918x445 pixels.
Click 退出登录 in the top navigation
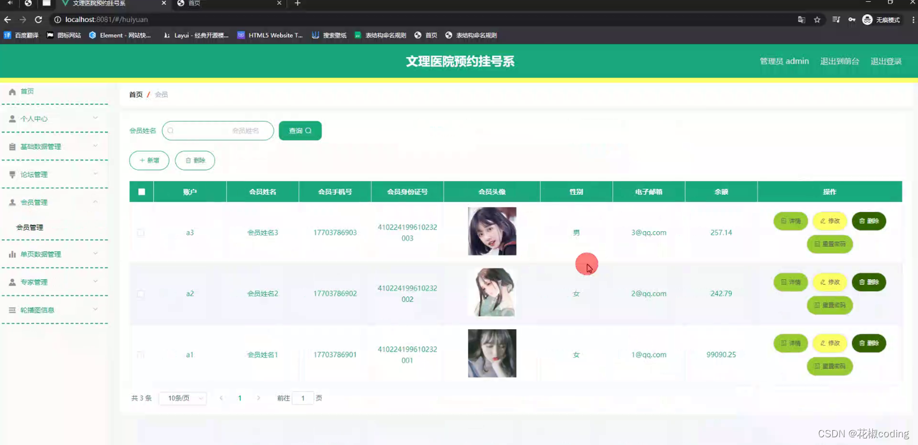[886, 61]
